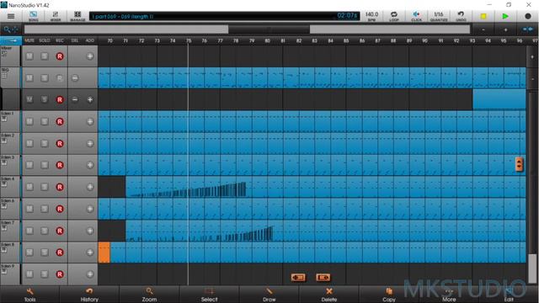Arm record on Eden 4 track
Screen dimensions: 539x303
tap(60, 187)
